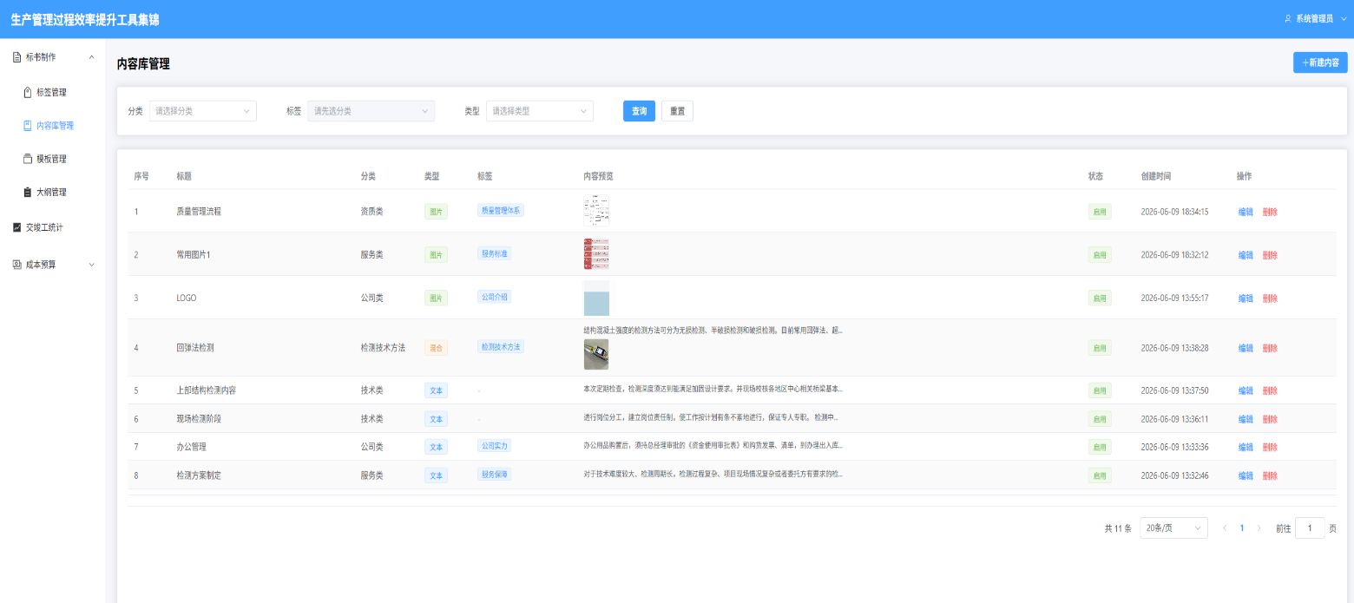The image size is (1354, 603).
Task: Open the 回弹法检测 preview photo thumbnail
Action: click(x=596, y=354)
